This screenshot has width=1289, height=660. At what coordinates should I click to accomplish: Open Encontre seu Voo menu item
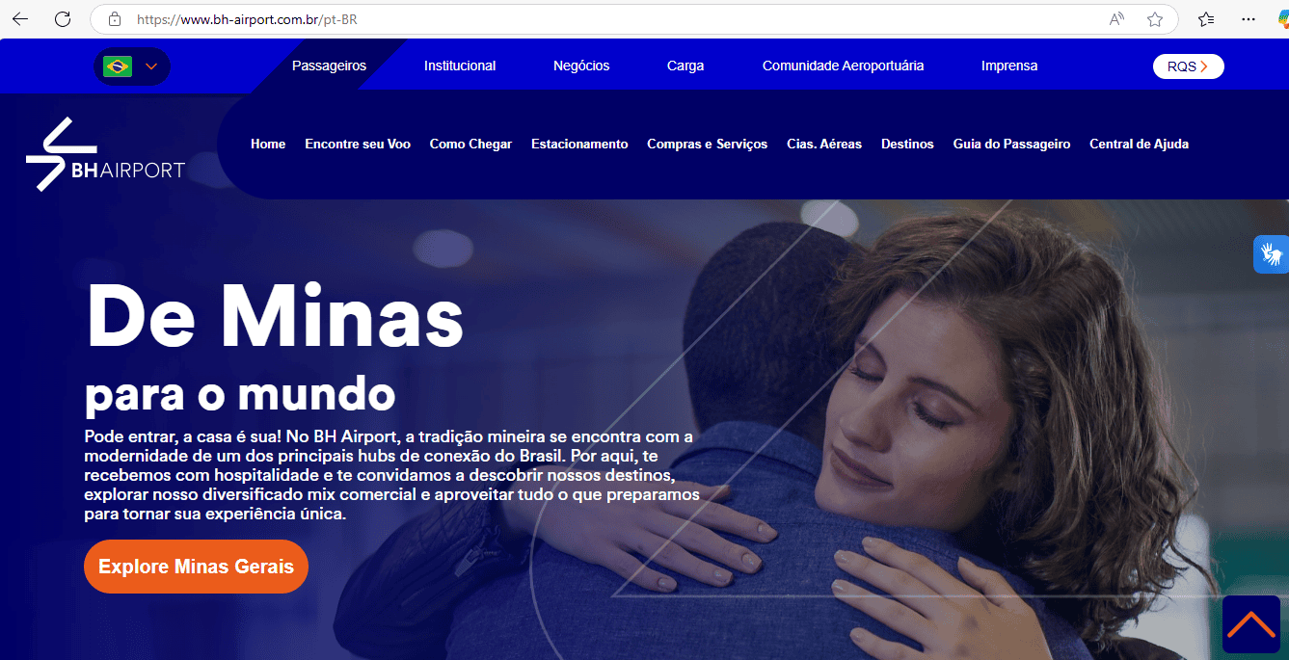[x=358, y=144]
